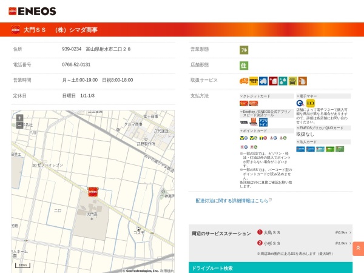Collapse the 法人カード section

323,142
